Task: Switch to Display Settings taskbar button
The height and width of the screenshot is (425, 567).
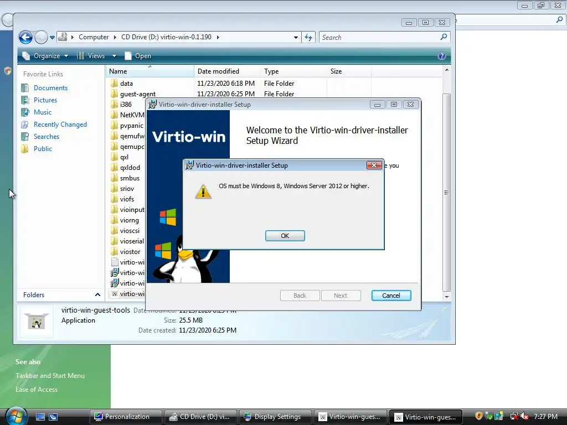Action: click(276, 417)
